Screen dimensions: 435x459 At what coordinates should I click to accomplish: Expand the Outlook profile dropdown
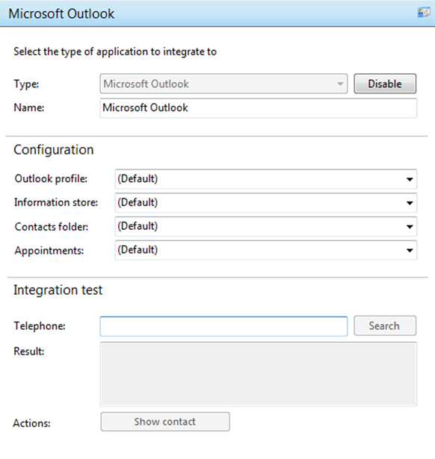pyautogui.click(x=266, y=179)
